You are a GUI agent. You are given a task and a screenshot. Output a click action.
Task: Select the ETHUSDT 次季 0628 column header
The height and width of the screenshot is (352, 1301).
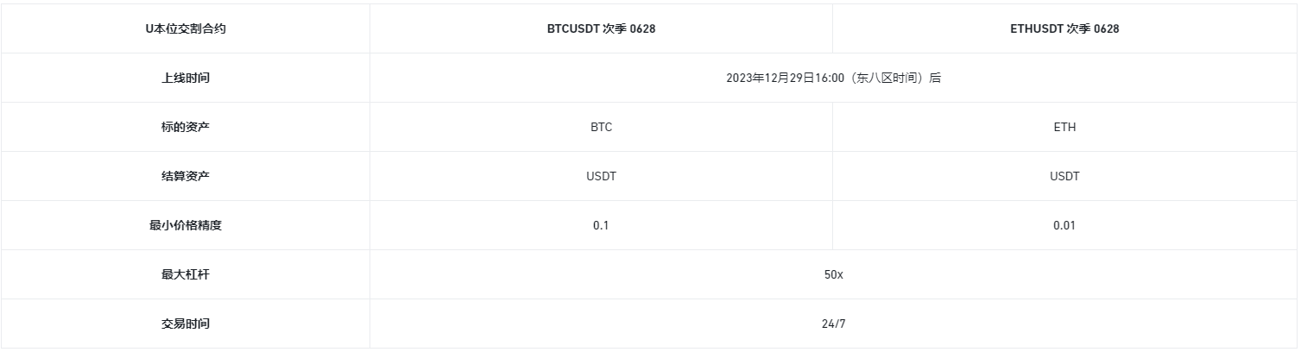point(1064,28)
